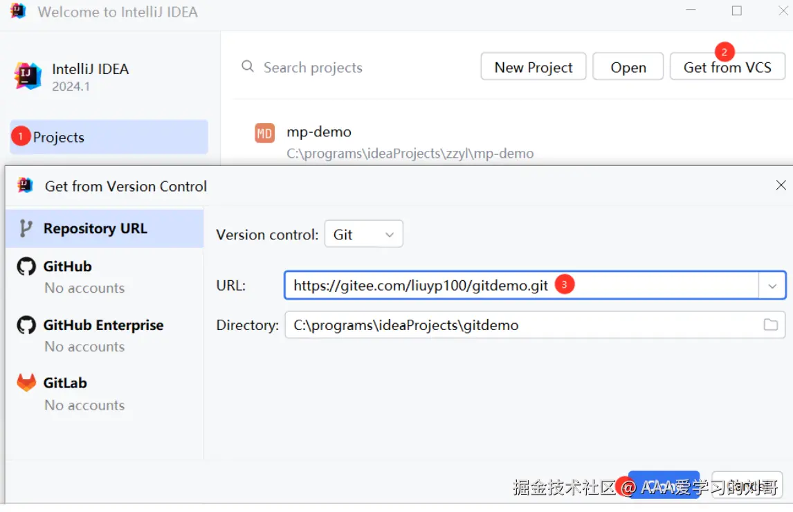The height and width of the screenshot is (512, 793).
Task: Click the 'No accounts' text under GitLab
Action: pos(84,405)
